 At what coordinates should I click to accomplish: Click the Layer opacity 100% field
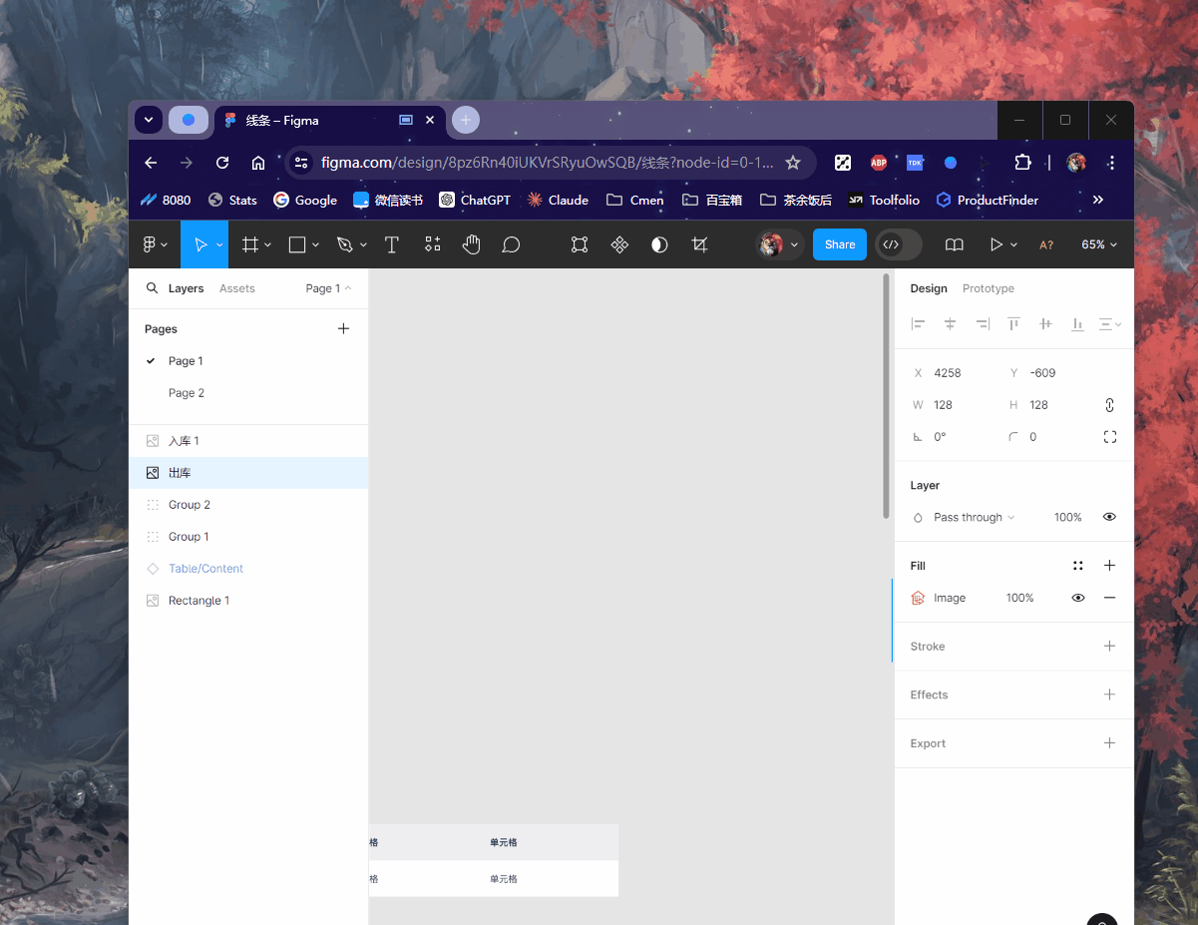tap(1067, 517)
